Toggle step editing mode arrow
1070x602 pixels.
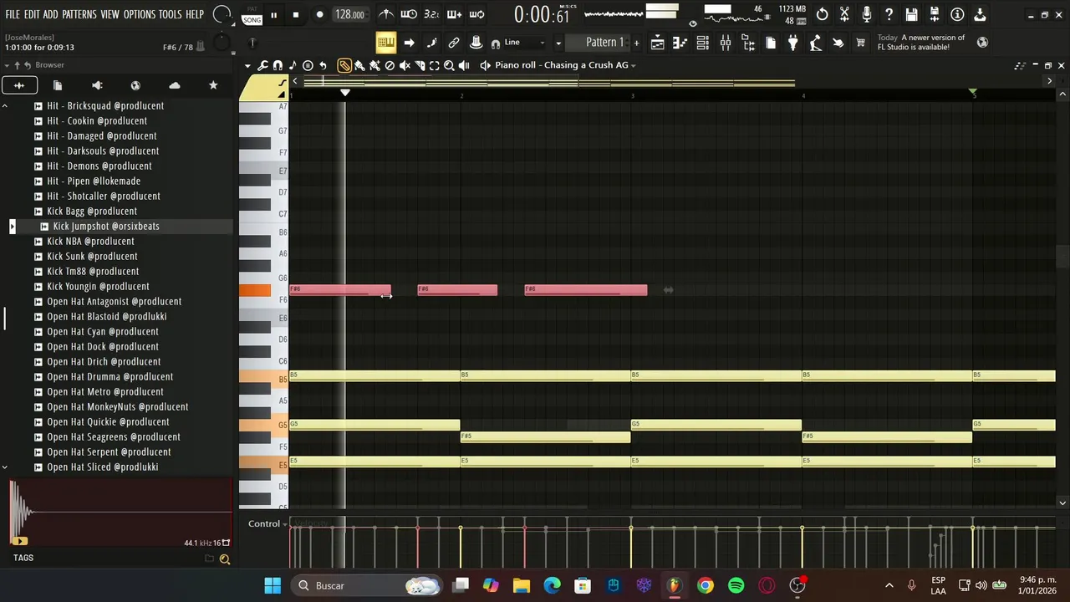(x=409, y=43)
